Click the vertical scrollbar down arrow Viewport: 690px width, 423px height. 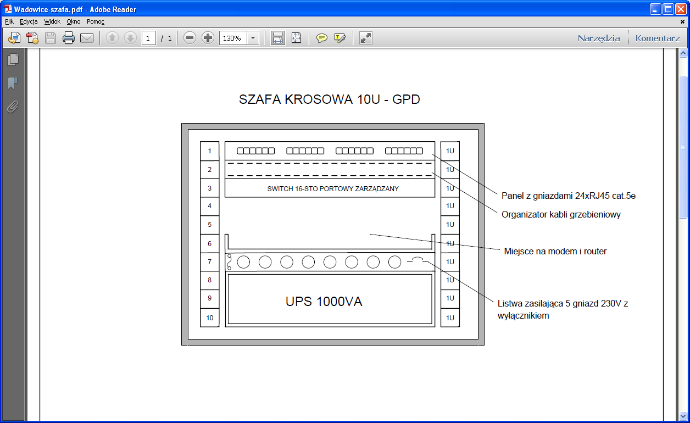click(x=683, y=415)
